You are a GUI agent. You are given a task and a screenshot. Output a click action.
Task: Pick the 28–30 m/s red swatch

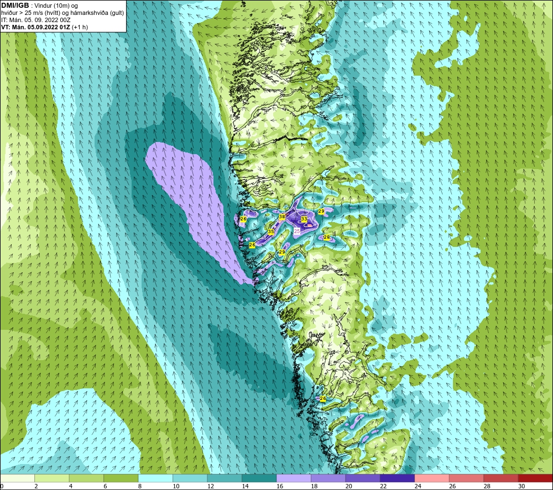[501, 478]
